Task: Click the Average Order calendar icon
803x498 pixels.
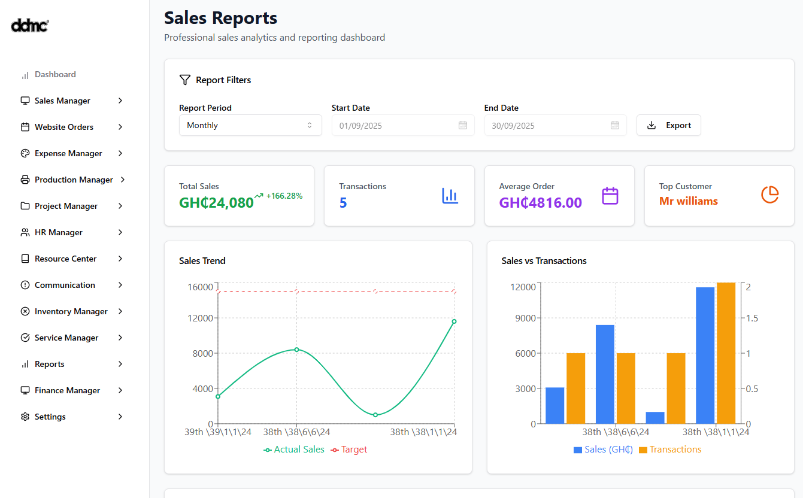Action: click(610, 196)
